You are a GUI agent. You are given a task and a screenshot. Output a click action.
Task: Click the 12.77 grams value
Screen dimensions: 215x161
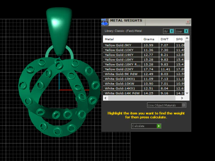(148, 55)
